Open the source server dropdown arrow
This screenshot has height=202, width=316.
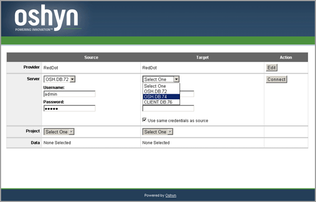point(72,79)
